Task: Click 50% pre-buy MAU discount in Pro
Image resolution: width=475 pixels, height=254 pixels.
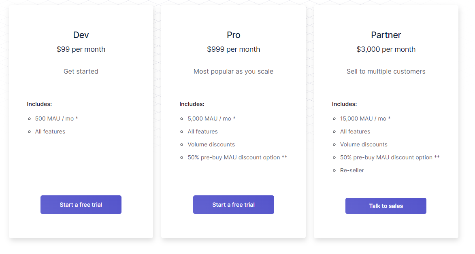Action: tap(237, 157)
